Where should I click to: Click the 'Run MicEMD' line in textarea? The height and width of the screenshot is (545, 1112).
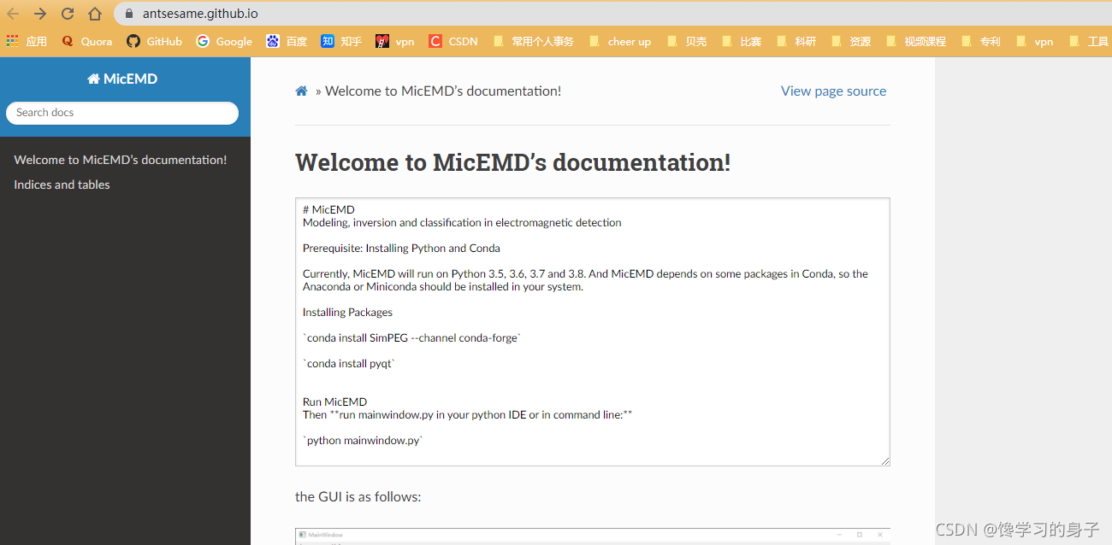pos(334,401)
